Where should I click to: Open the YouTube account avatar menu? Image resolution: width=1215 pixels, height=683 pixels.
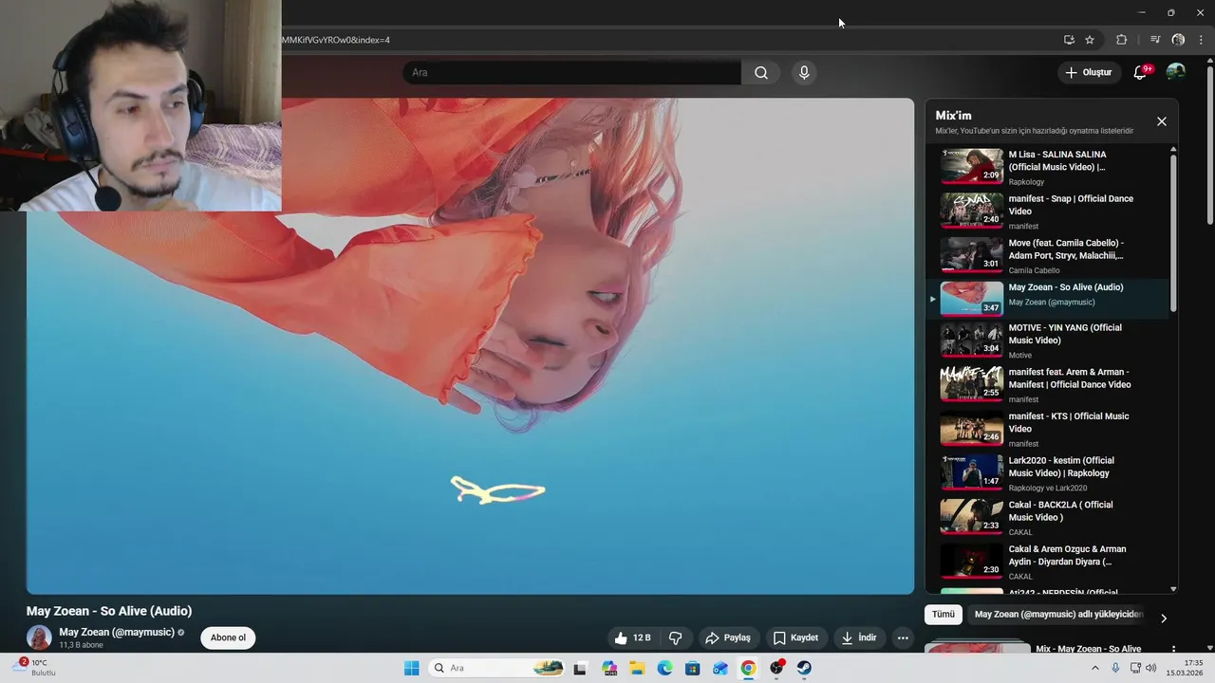click(x=1175, y=72)
